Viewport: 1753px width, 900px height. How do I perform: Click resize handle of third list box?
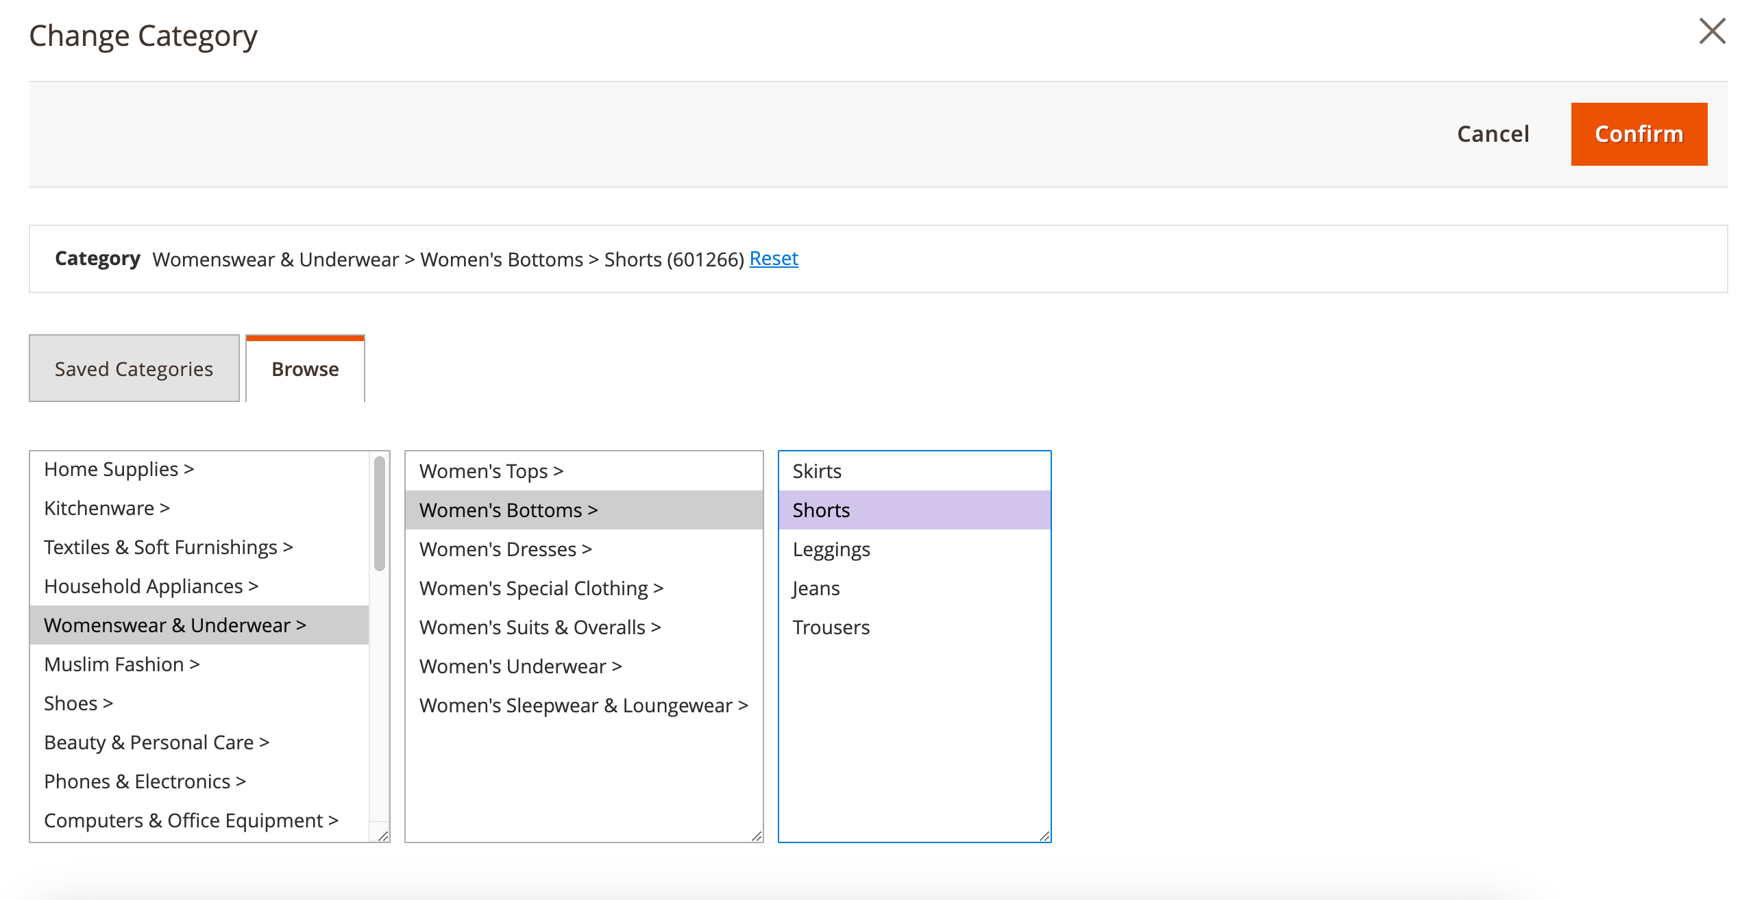tap(1044, 836)
